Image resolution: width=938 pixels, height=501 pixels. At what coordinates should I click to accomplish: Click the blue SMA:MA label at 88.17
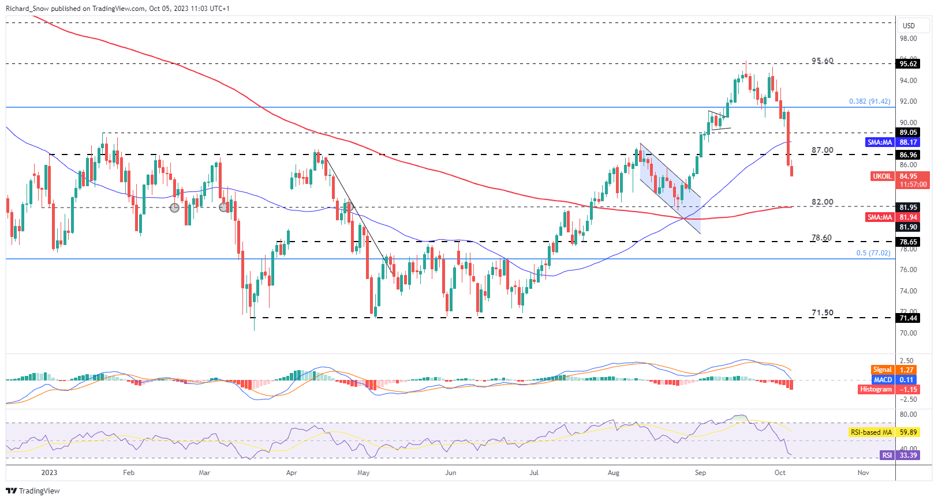coord(880,142)
